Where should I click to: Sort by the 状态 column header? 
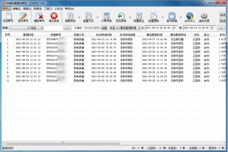[196, 35]
